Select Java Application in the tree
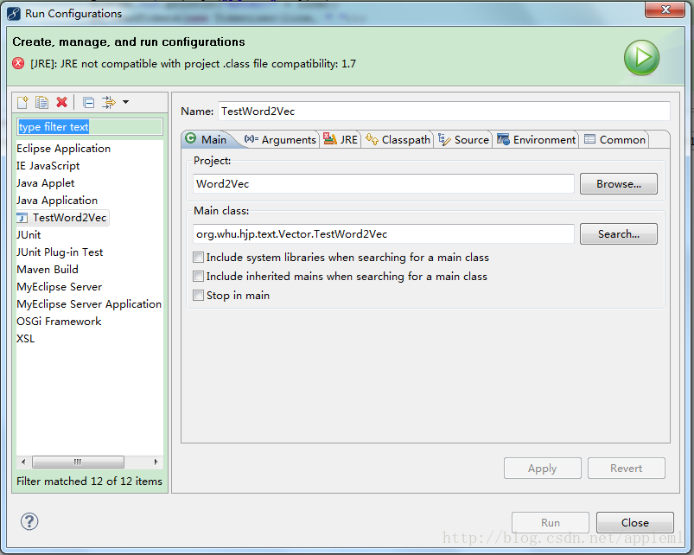694x555 pixels. click(57, 200)
